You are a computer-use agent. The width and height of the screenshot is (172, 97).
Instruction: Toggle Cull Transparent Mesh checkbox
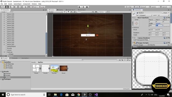(x=148, y=40)
